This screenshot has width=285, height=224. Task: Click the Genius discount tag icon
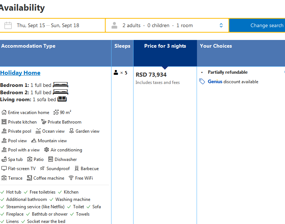[202, 81]
